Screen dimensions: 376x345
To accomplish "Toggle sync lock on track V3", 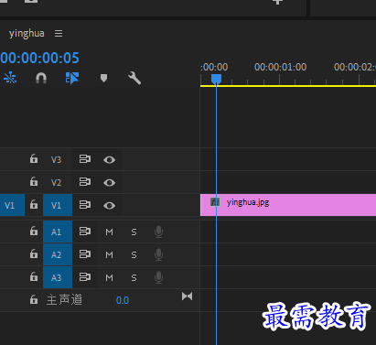I will tap(85, 159).
